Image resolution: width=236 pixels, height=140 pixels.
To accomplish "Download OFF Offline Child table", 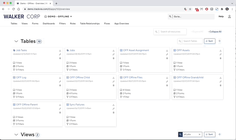I will [x=114, y=78].
